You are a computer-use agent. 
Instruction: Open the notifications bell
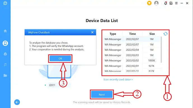click(x=166, y=3)
